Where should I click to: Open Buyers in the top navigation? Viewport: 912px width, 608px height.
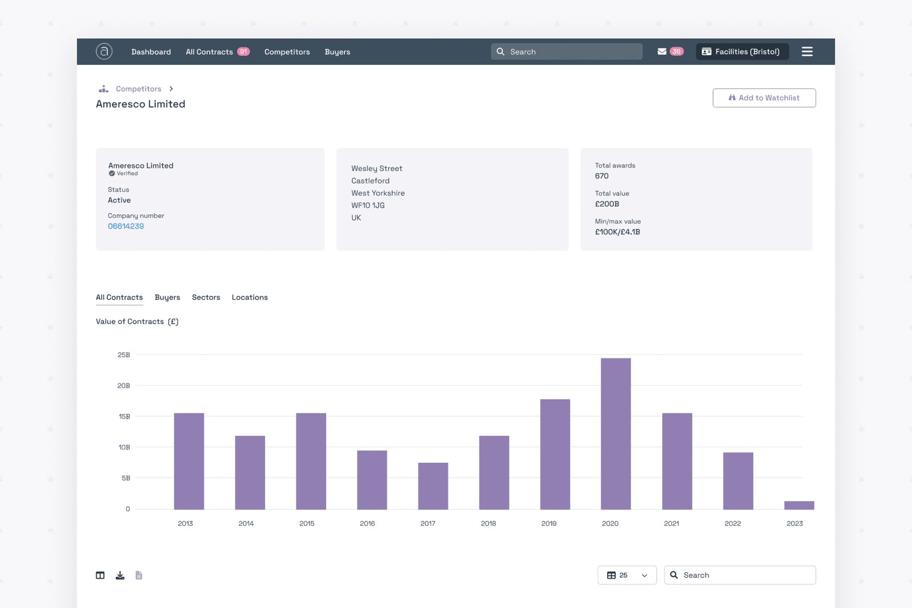coord(337,52)
